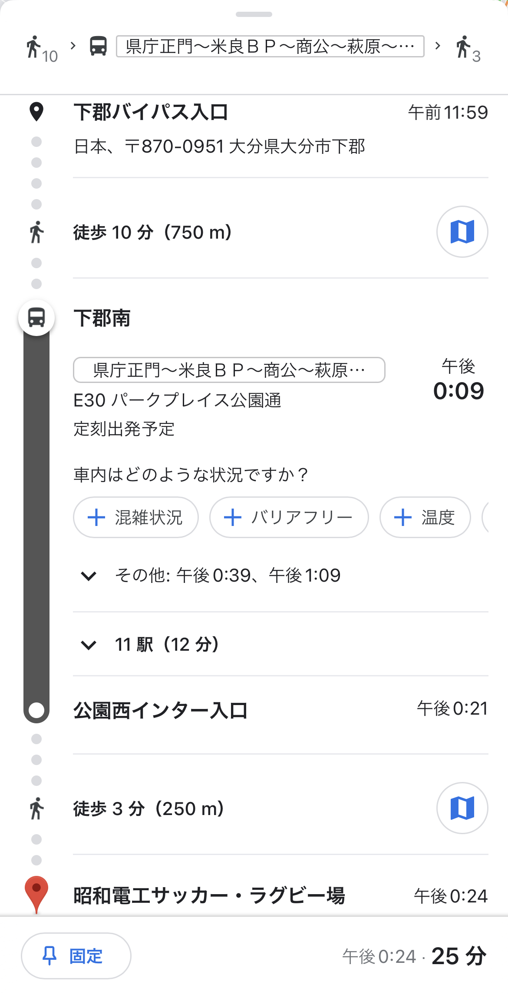508x995 pixels.
Task: Open 公園西インター入口 stop details
Action: 161,711
